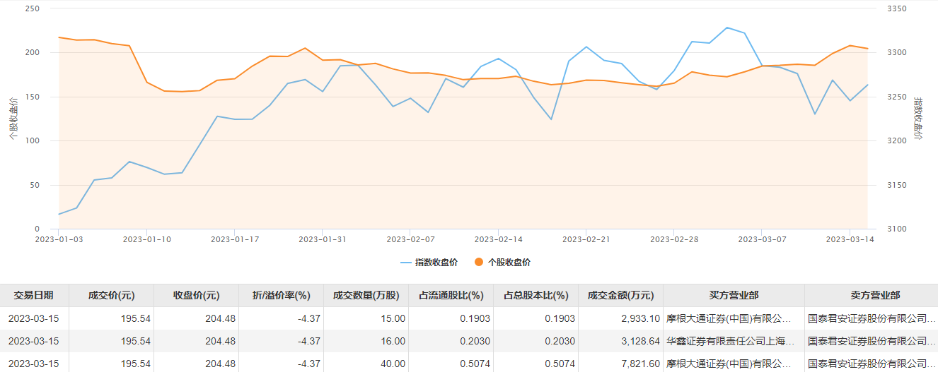Open 国泰君安证券 seller link in the 2,933.10 row
The width and height of the screenshot is (938, 372).
pos(872,318)
